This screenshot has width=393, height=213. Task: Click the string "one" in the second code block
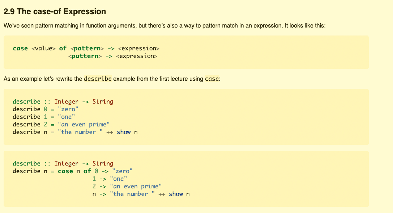66,117
